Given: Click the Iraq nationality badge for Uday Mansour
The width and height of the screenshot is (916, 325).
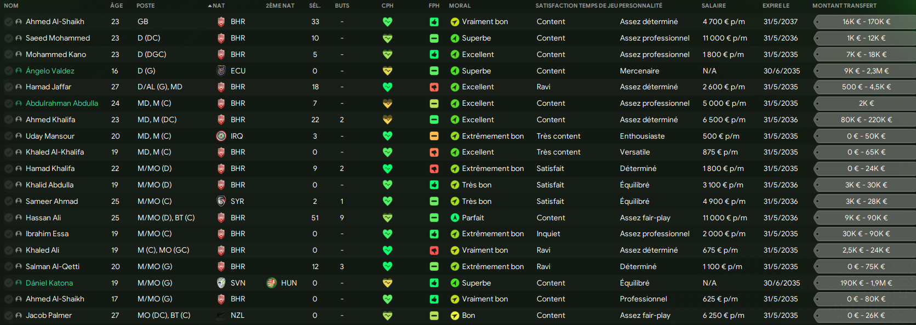Looking at the screenshot, I should point(221,136).
